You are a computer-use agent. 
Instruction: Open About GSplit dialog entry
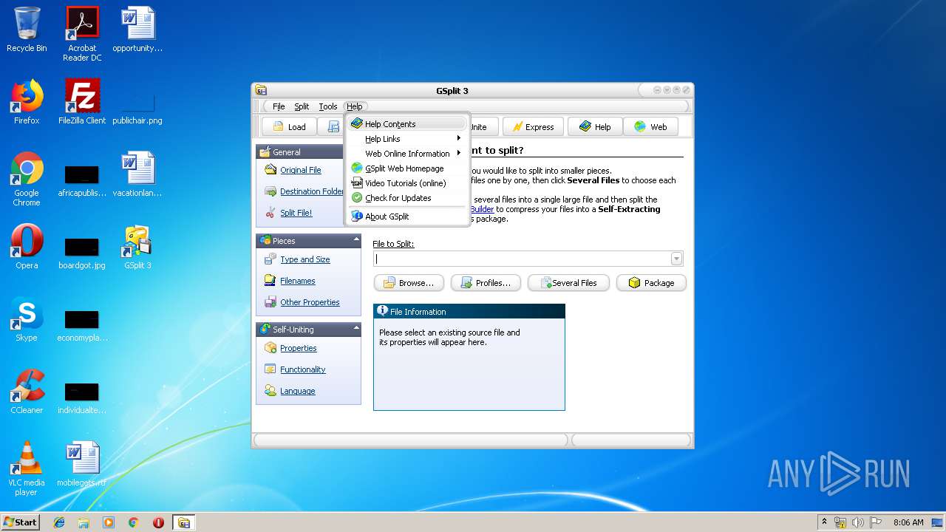[407, 216]
